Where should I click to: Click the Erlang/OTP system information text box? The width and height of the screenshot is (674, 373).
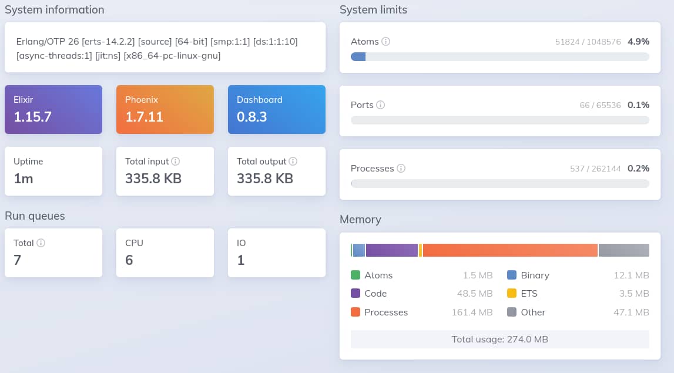(165, 48)
